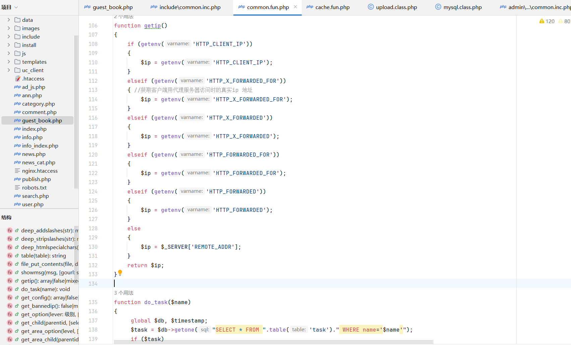571x345 pixels.
Task: Click the .htaccess file icon
Action: pyautogui.click(x=18, y=78)
